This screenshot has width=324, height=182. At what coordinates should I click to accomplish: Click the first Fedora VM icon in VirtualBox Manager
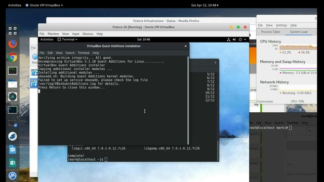point(34,73)
